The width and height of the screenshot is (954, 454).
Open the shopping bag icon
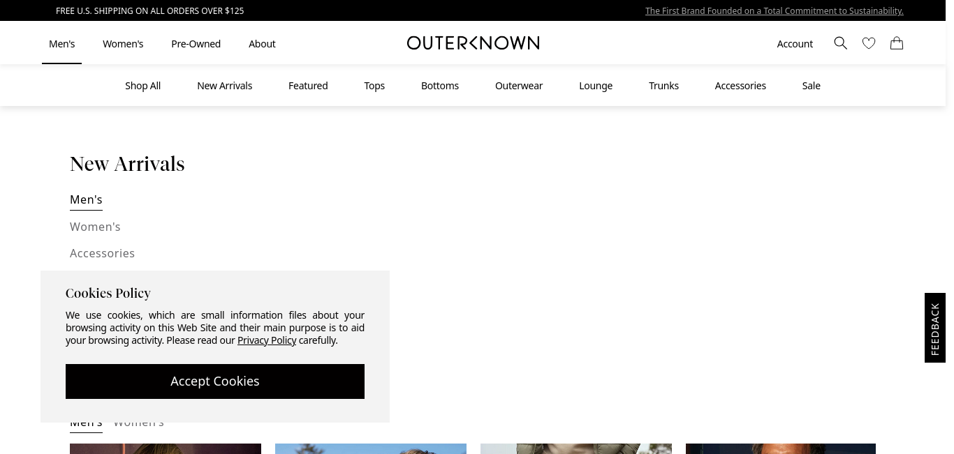[x=897, y=43]
